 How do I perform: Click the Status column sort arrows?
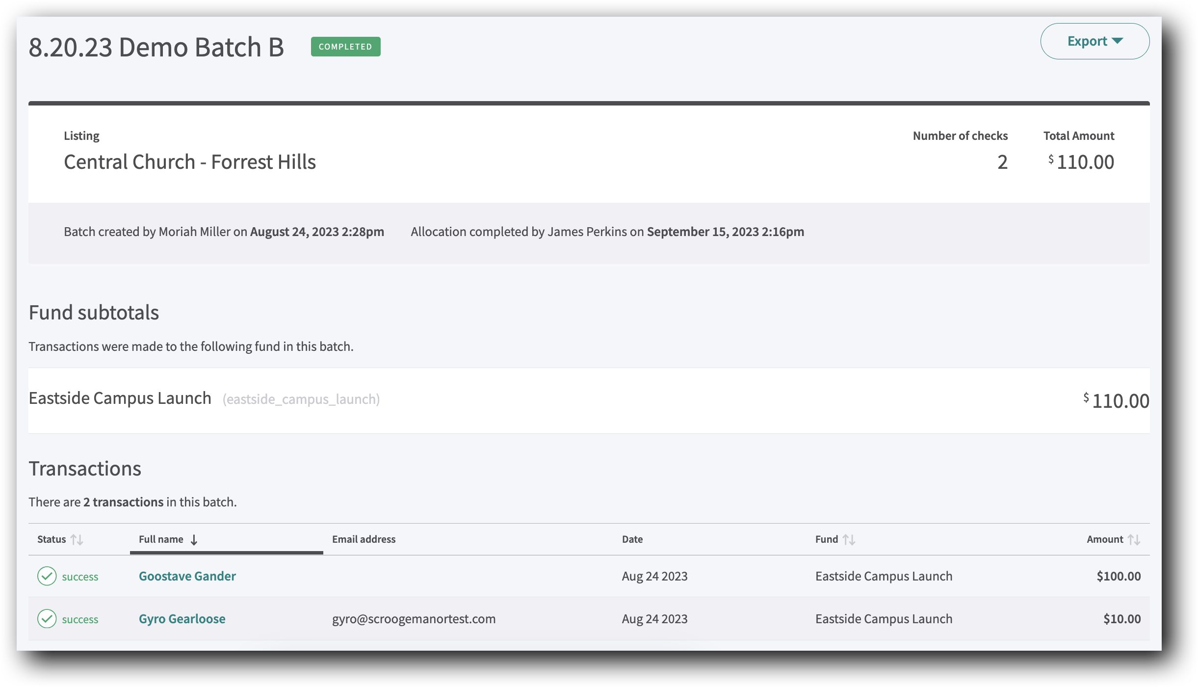(x=78, y=539)
